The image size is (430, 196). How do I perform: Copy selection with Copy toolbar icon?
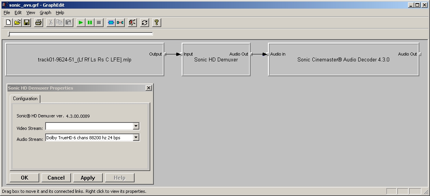60,22
